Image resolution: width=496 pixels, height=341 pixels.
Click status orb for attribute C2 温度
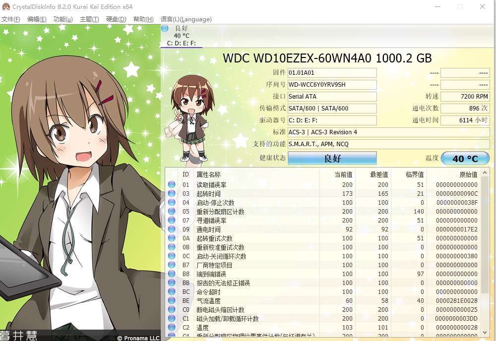click(x=172, y=328)
